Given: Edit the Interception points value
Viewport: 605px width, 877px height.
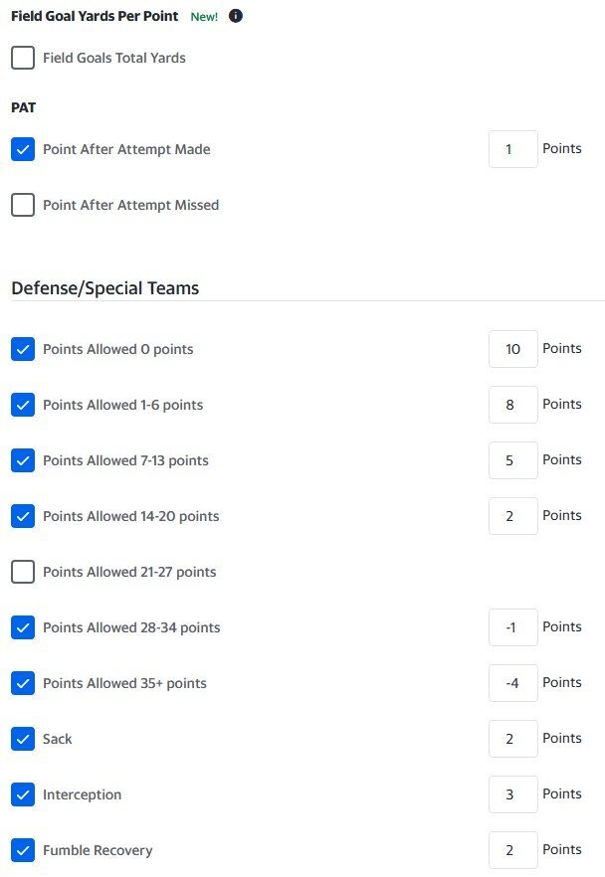Looking at the screenshot, I should (513, 794).
